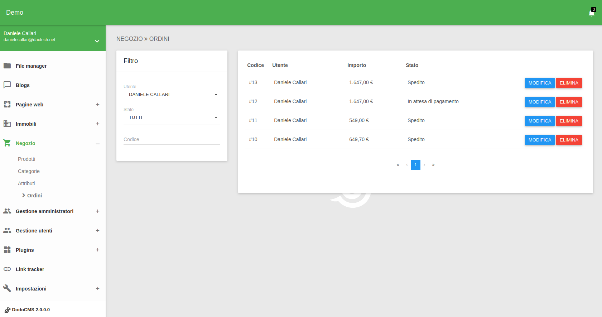The height and width of the screenshot is (317, 602).
Task: Click the danielecallari@daxtech.net email text
Action: (x=29, y=40)
